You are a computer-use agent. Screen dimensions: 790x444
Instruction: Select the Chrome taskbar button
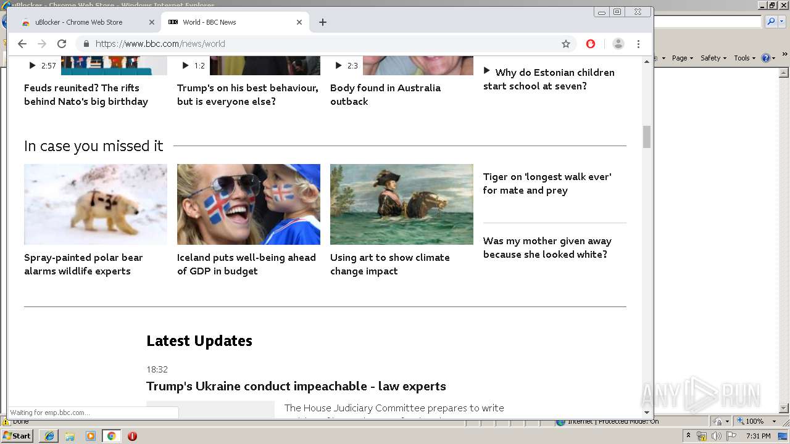[x=112, y=436]
